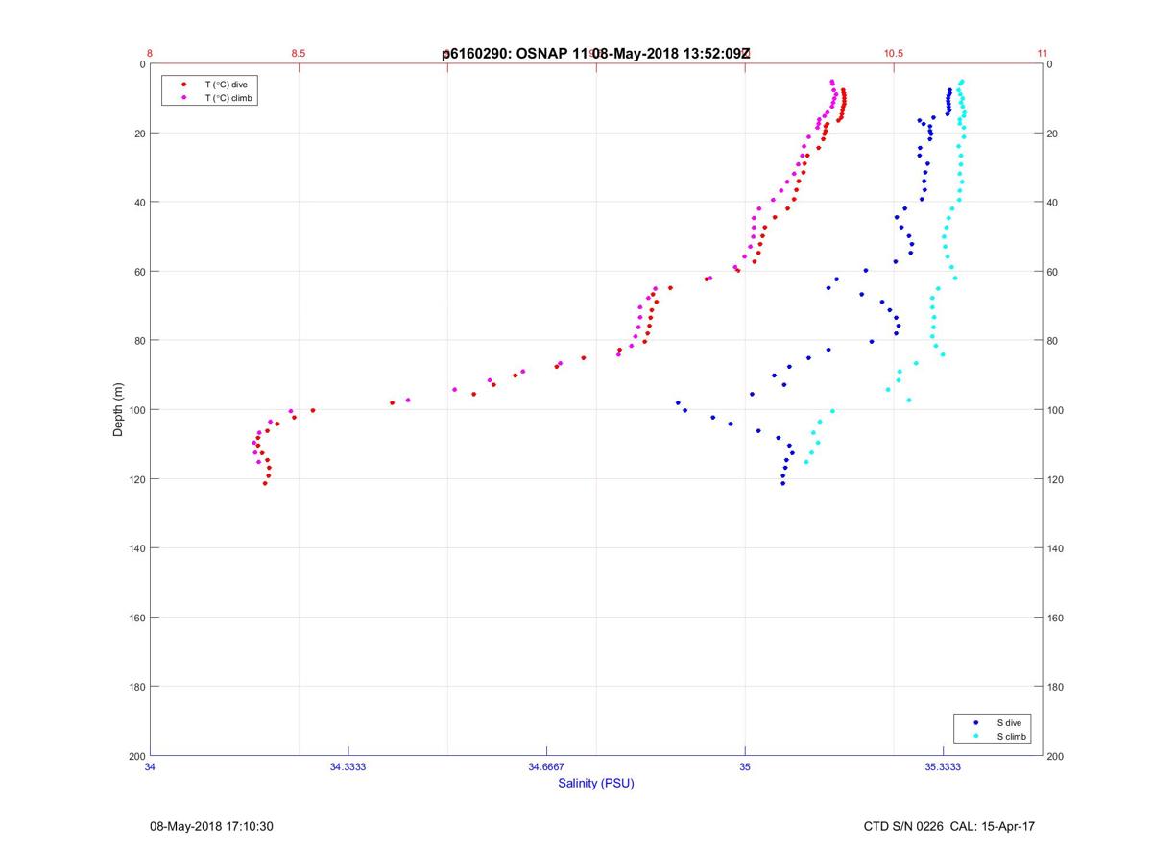The height and width of the screenshot is (850, 1152).
Task: Click the 100 depth tick on right axis
Action: click(x=1055, y=410)
